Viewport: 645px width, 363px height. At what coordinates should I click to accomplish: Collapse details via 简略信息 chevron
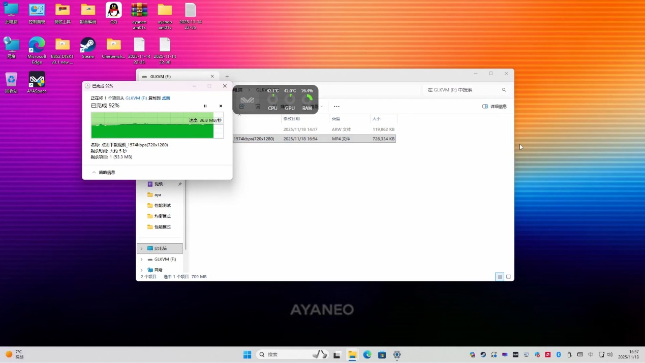pos(94,173)
